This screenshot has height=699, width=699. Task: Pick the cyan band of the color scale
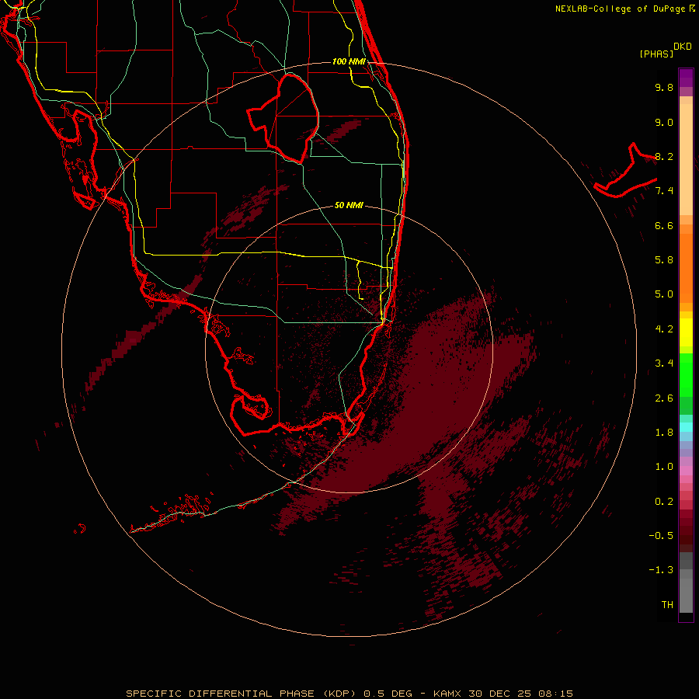pyautogui.click(x=686, y=427)
